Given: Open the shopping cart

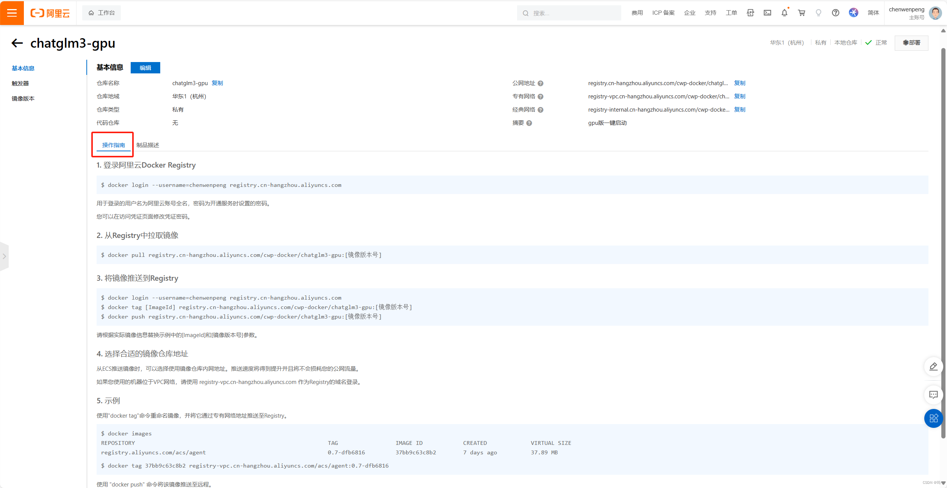Looking at the screenshot, I should point(802,13).
